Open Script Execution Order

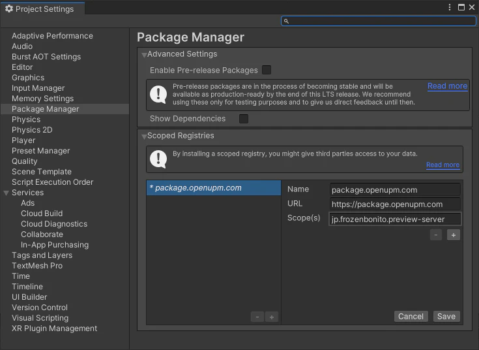pos(52,182)
